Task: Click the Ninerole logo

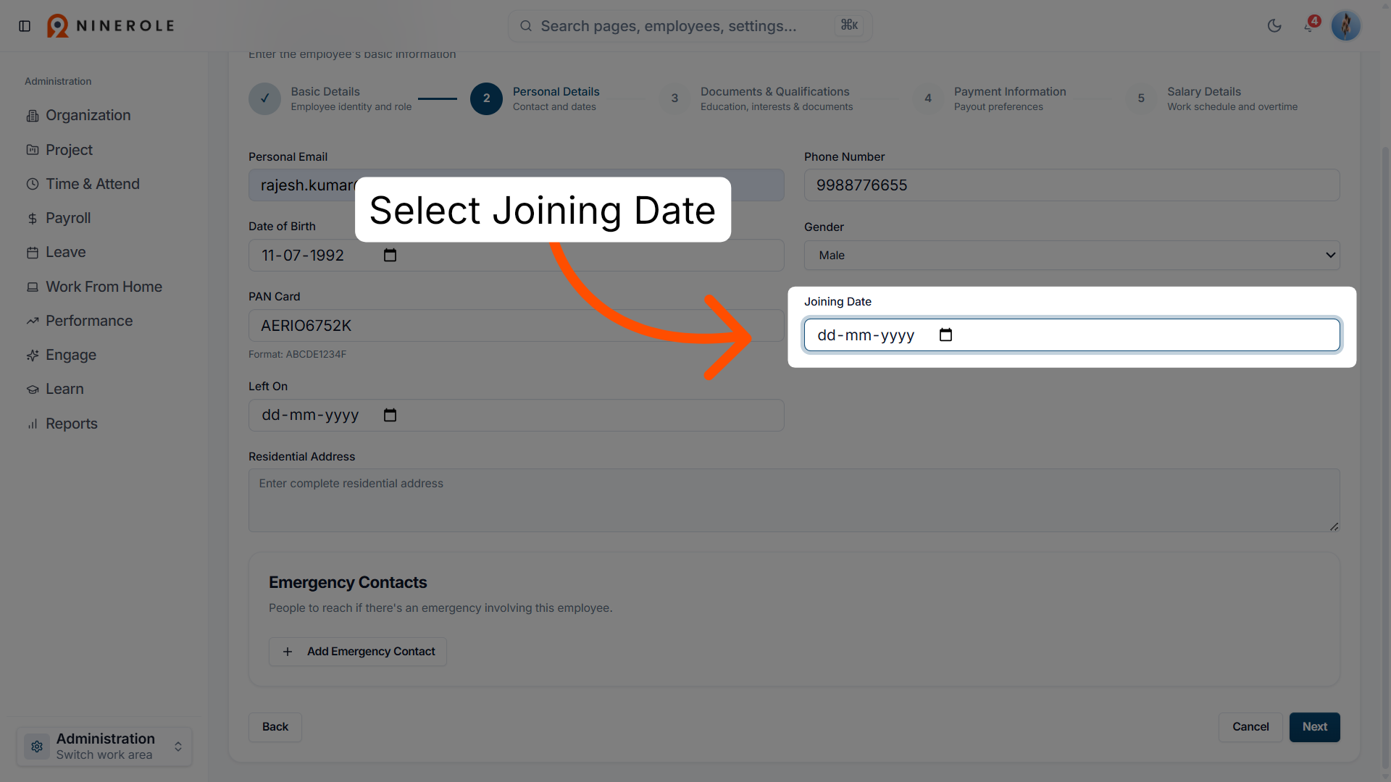Action: pyautogui.click(x=111, y=26)
